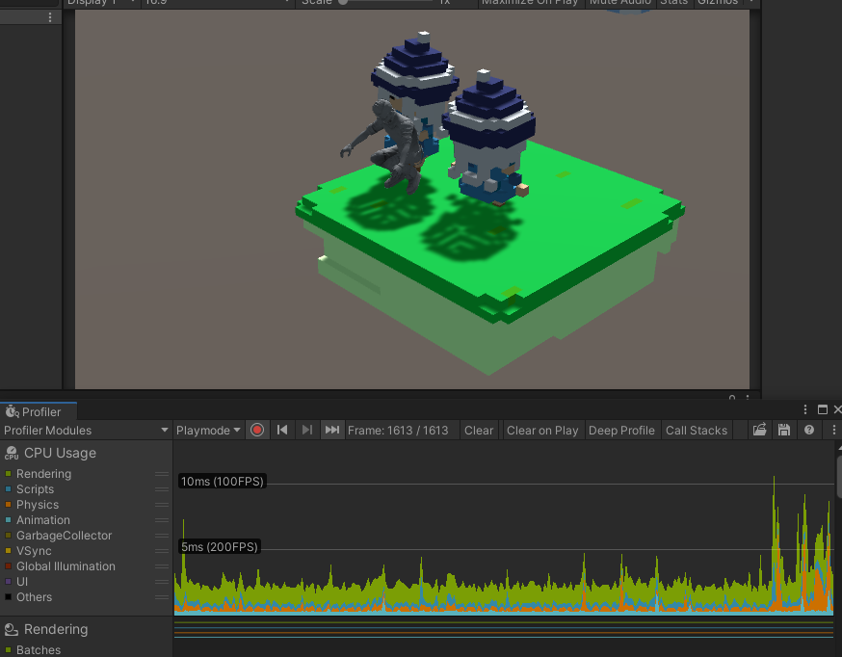Click the Frame: 1613 / 1613 counter
Viewport: 842px width, 657px height.
coord(398,430)
